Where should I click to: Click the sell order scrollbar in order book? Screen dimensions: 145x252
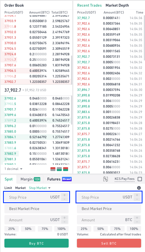coord(72,70)
